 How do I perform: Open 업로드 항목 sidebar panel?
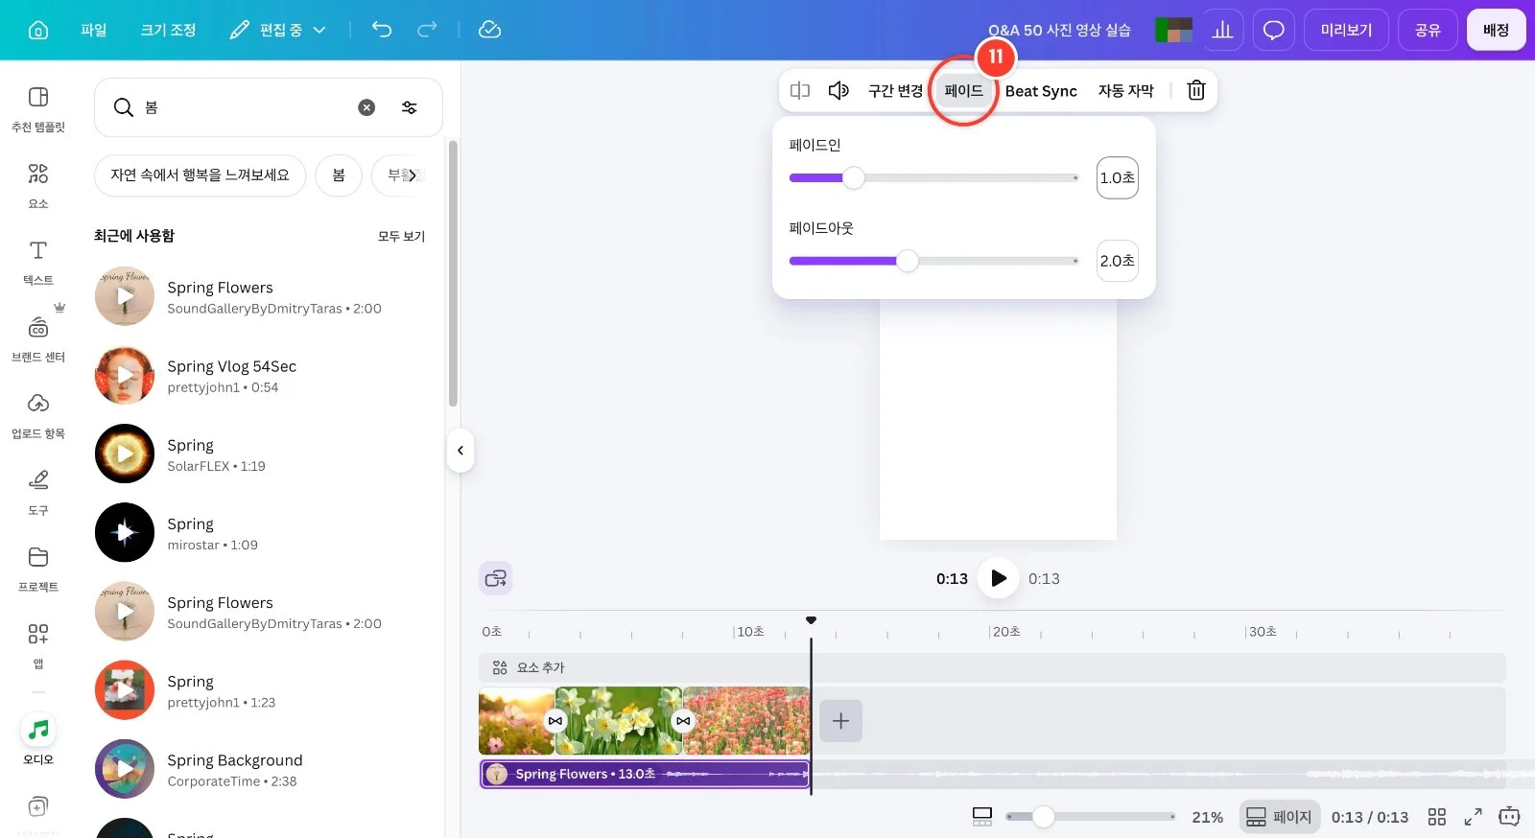click(x=38, y=416)
